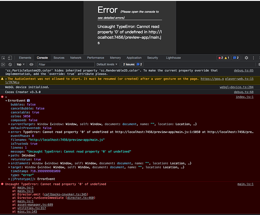This screenshot has width=260, height=215.
Task: Open the Memory tab
Action: [x=115, y=58]
